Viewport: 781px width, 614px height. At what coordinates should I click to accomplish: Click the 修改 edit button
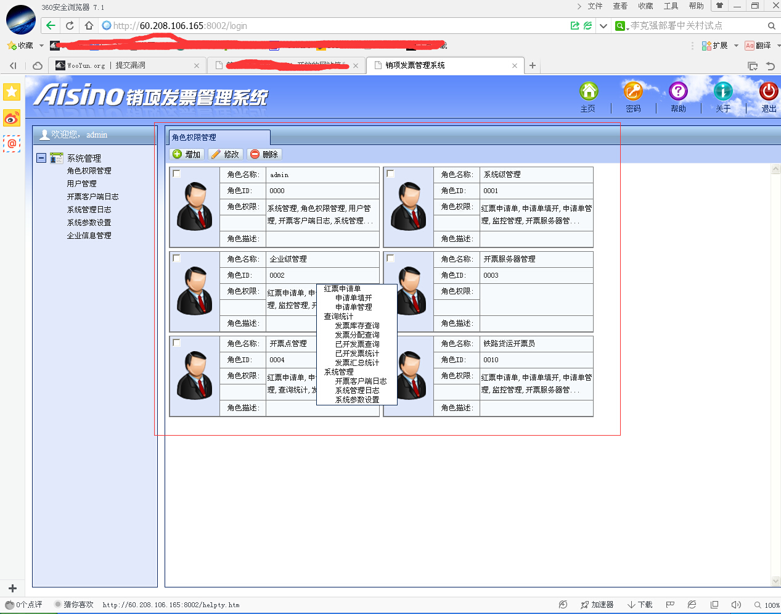point(225,154)
